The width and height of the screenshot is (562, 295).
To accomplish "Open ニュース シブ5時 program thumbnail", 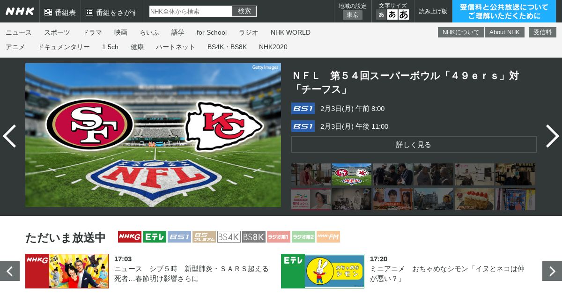I will pos(67,271).
